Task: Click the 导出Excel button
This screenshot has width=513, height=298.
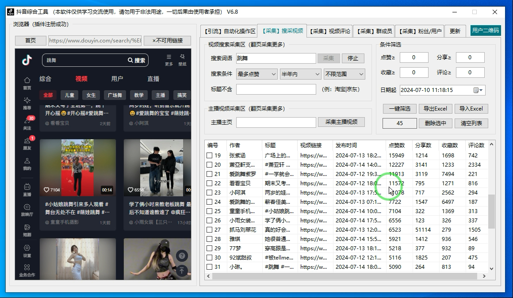Action: [435, 109]
